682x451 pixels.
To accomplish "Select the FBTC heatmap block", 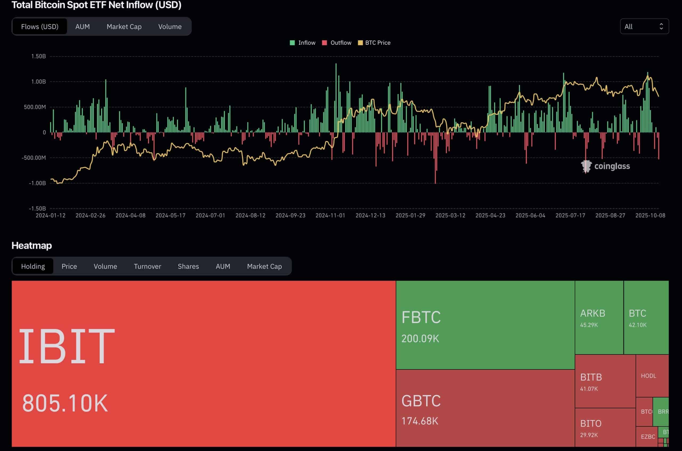I will (485, 325).
